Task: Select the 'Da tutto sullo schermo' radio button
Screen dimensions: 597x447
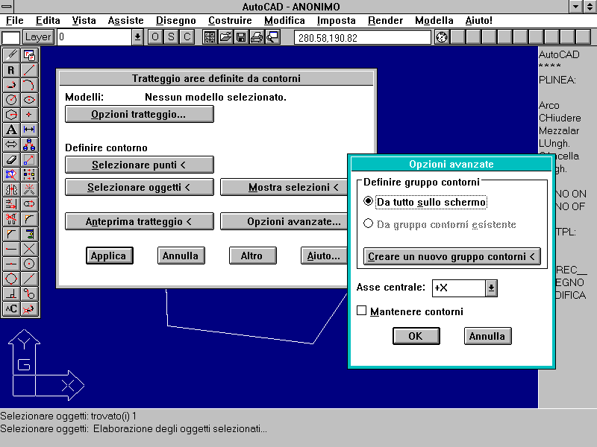Action: pos(368,201)
